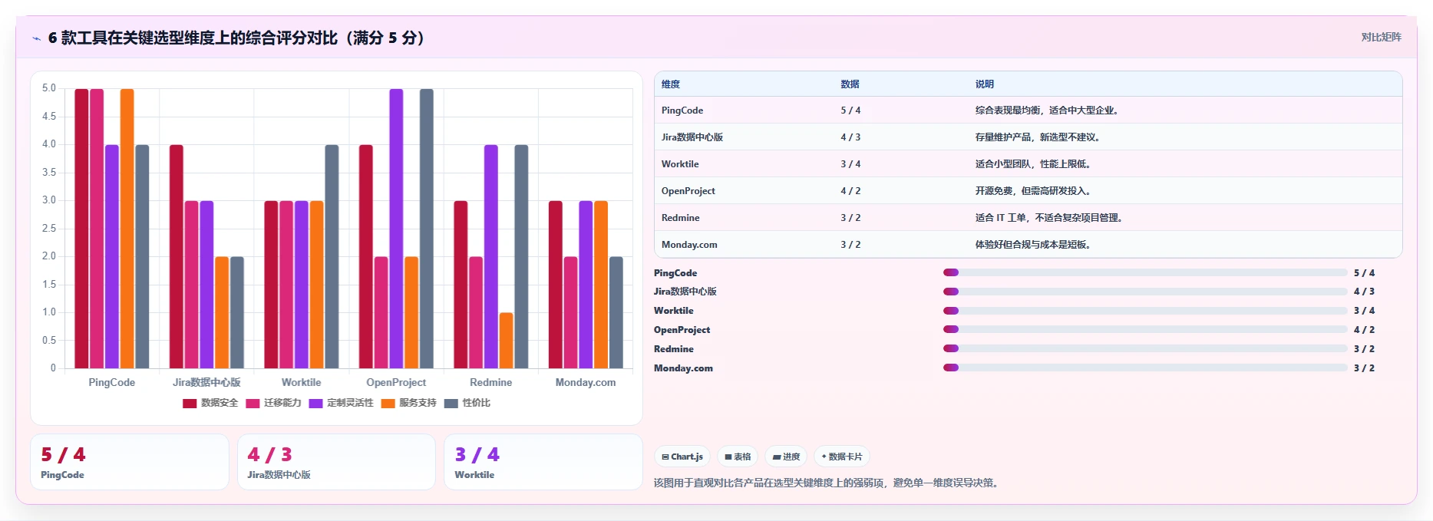Click the Redmine progress bar

pyautogui.click(x=1145, y=348)
